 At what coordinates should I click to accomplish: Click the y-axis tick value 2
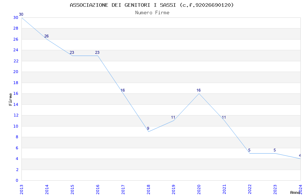coord(17,170)
